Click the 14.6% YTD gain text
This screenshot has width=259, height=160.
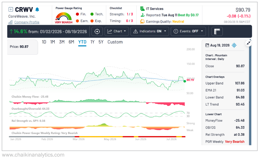click(20, 31)
